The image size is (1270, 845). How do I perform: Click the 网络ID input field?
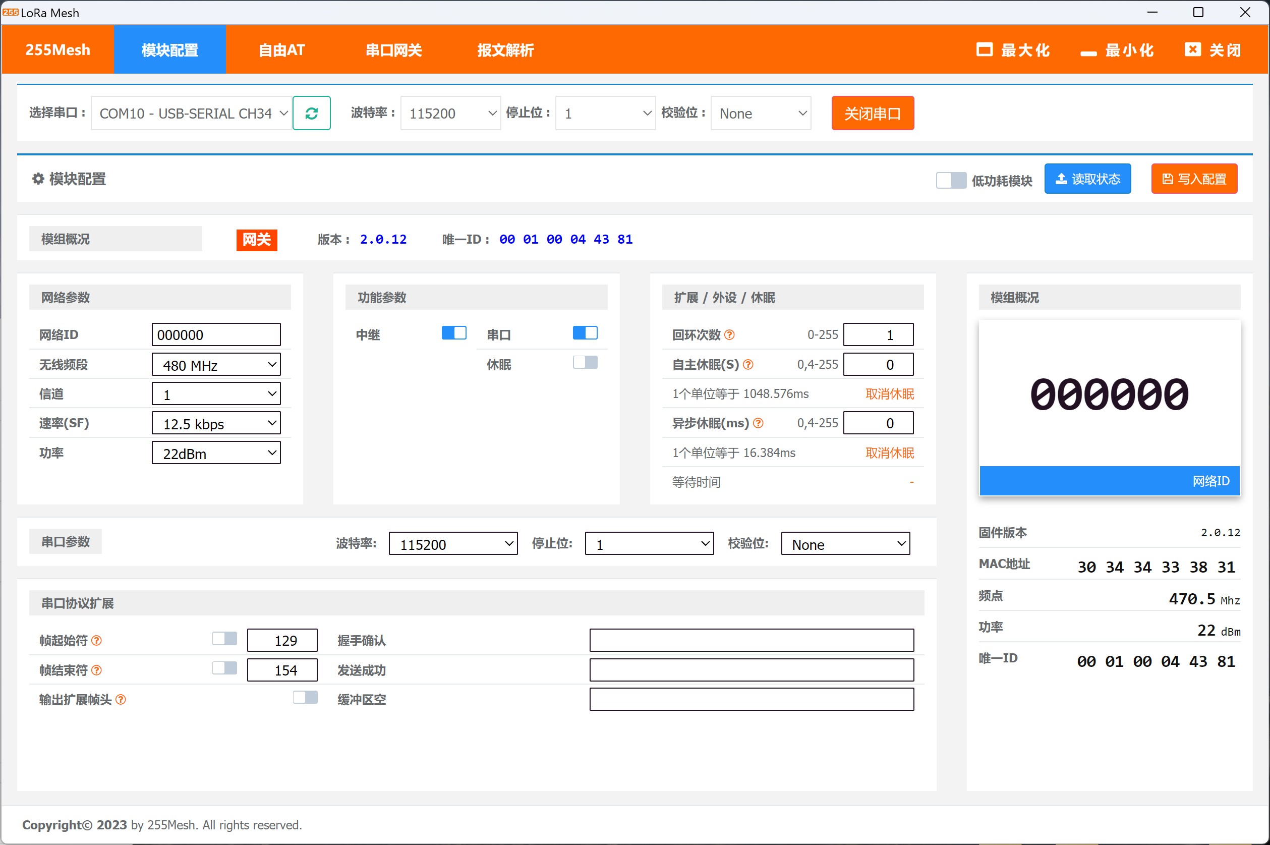click(x=216, y=334)
